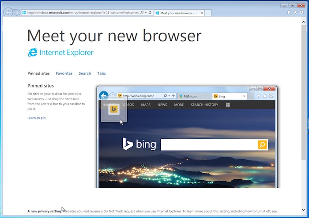Switch to the Tabs section on the page

pos(102,73)
